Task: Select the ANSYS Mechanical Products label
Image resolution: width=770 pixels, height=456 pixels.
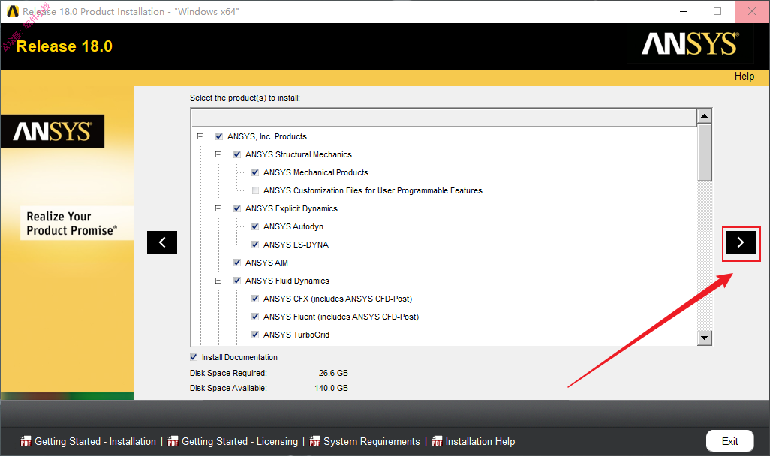Action: click(316, 172)
